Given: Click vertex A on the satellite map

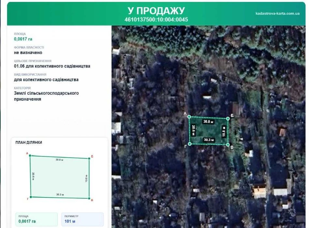Looking at the screenshot, I should tap(189, 117).
